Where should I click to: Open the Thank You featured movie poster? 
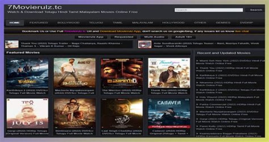point(169,73)
